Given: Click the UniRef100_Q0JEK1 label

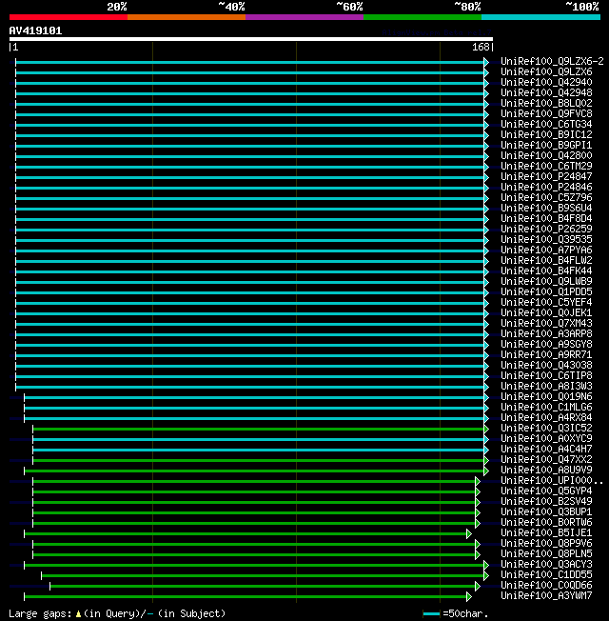Looking at the screenshot, I should point(546,313).
